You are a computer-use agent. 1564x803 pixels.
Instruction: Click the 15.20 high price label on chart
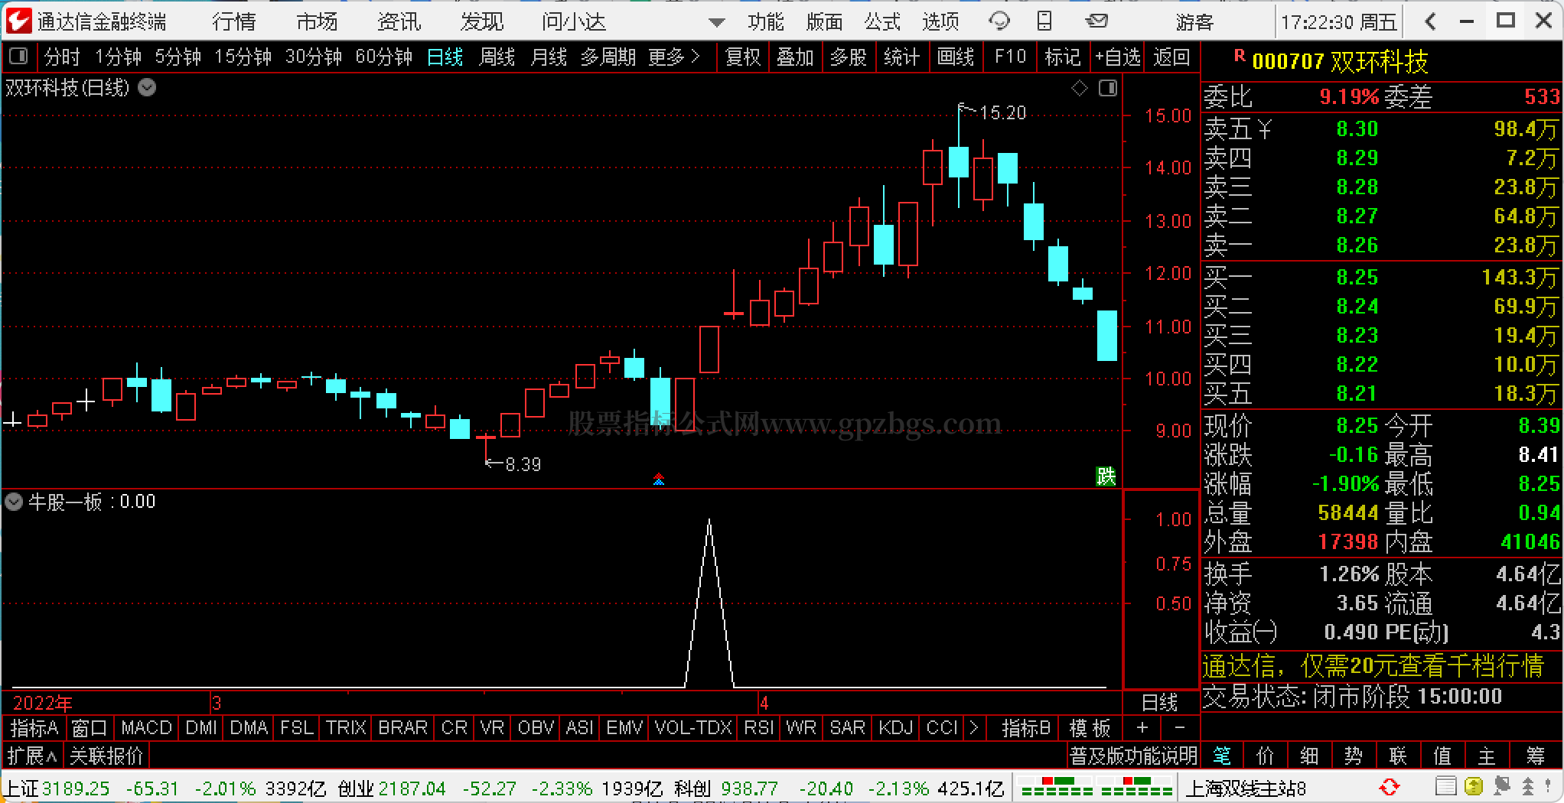1002,112
